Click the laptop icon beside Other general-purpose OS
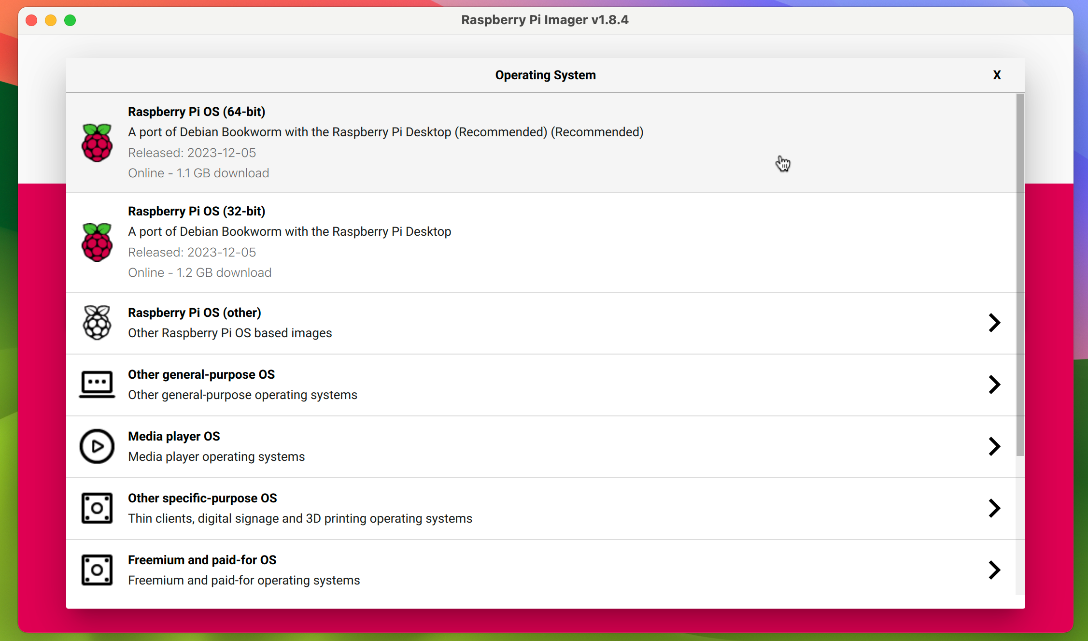The image size is (1088, 641). coord(97,384)
